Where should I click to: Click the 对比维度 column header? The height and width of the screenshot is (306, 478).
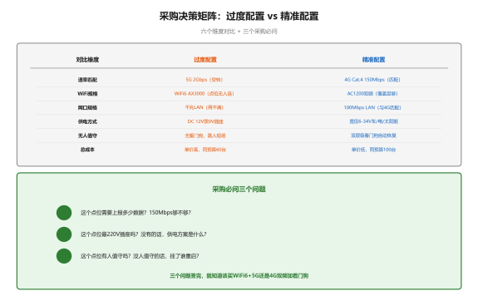coord(87,60)
